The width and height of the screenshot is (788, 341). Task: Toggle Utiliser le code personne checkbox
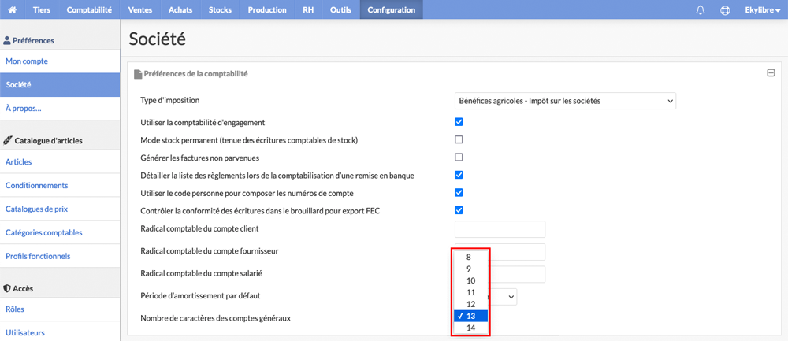(x=459, y=192)
